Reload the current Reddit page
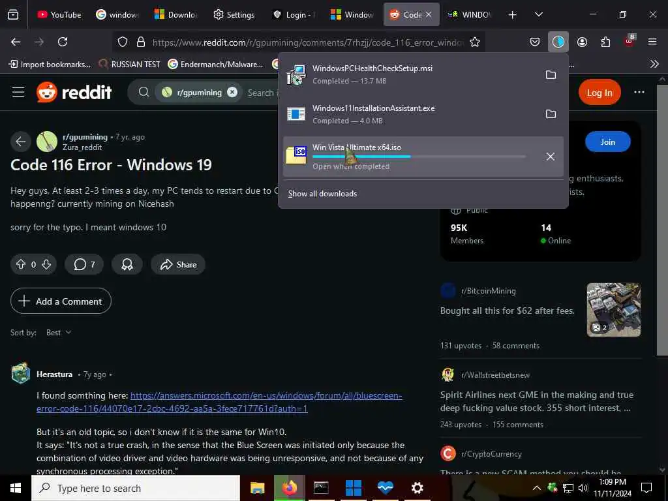This screenshot has height=501, width=668. 63,42
